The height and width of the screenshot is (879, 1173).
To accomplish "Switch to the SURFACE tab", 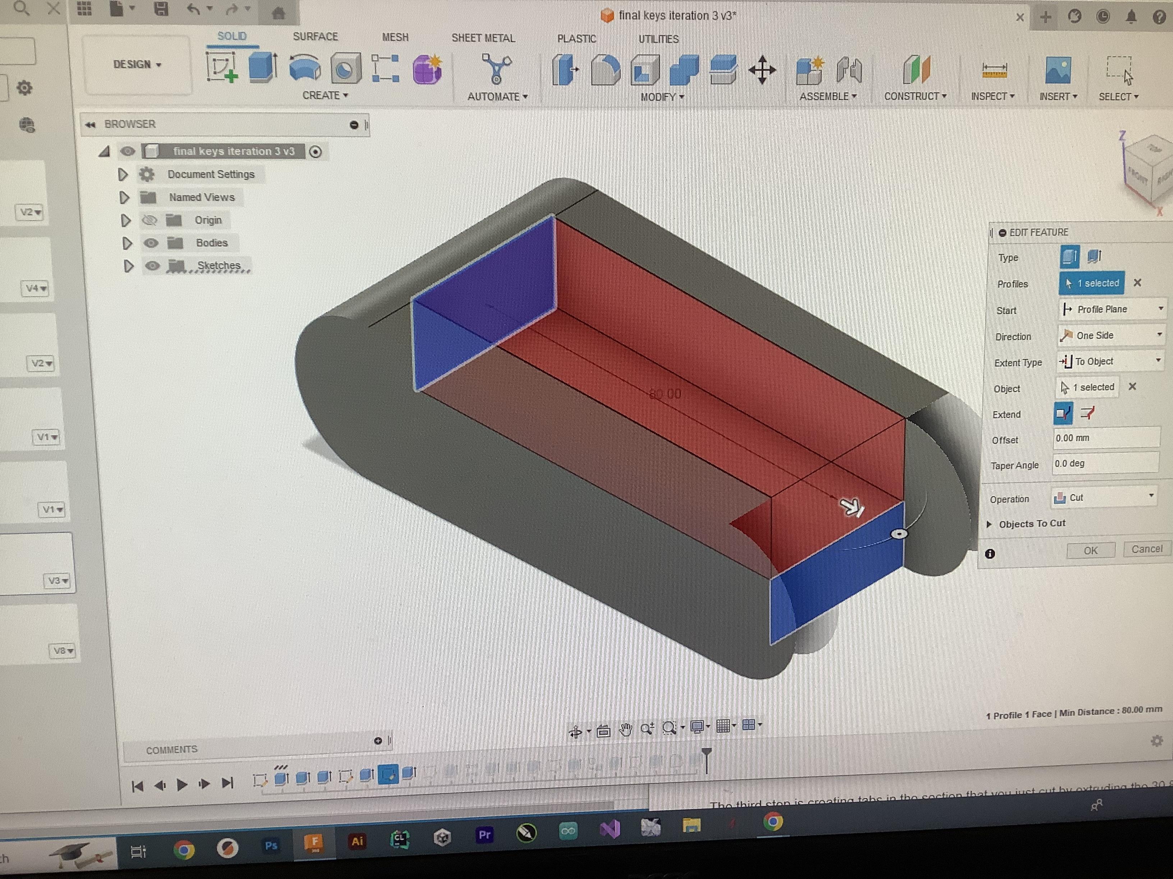I will [315, 37].
